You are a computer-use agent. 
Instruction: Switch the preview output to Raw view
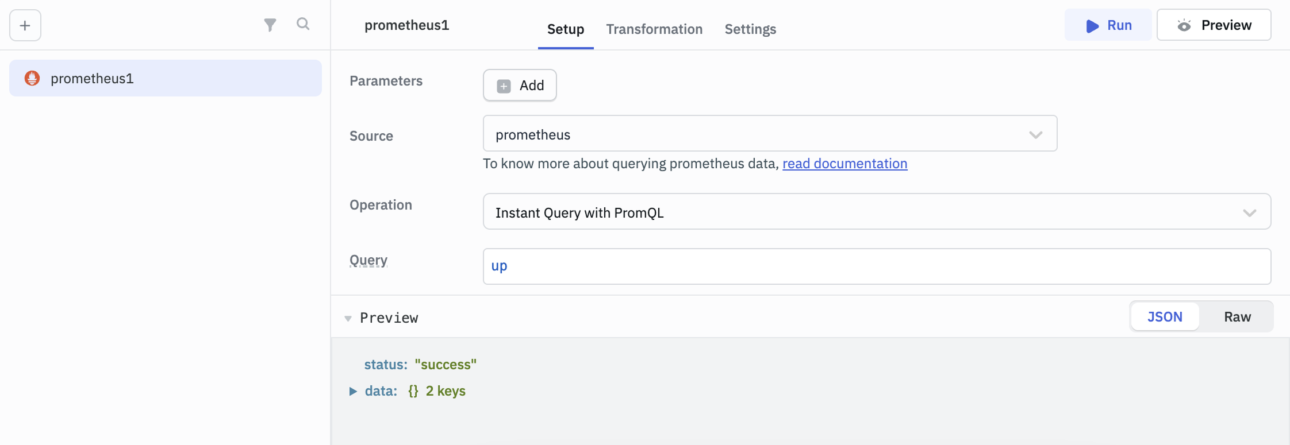pos(1237,317)
